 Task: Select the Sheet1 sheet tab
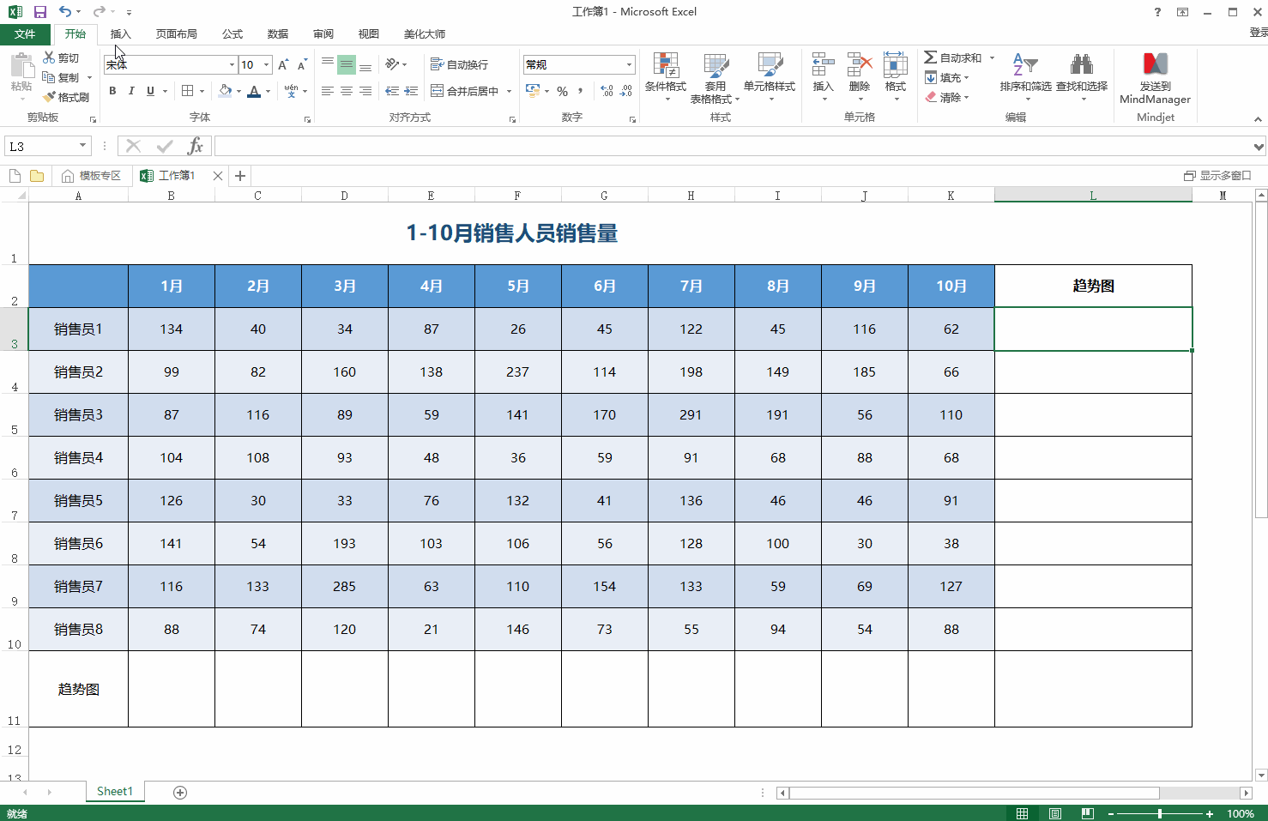[x=115, y=792]
